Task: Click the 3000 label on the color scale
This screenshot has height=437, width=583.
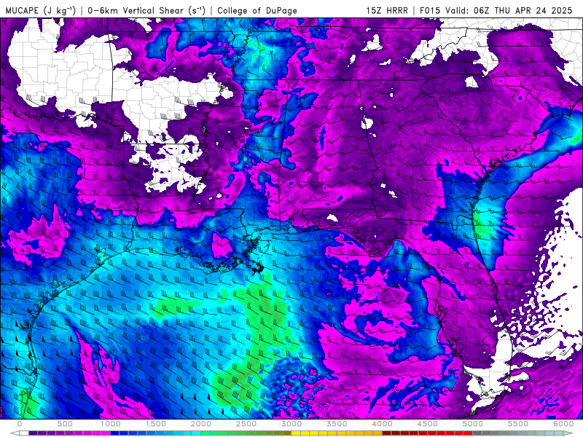Action: [x=292, y=424]
